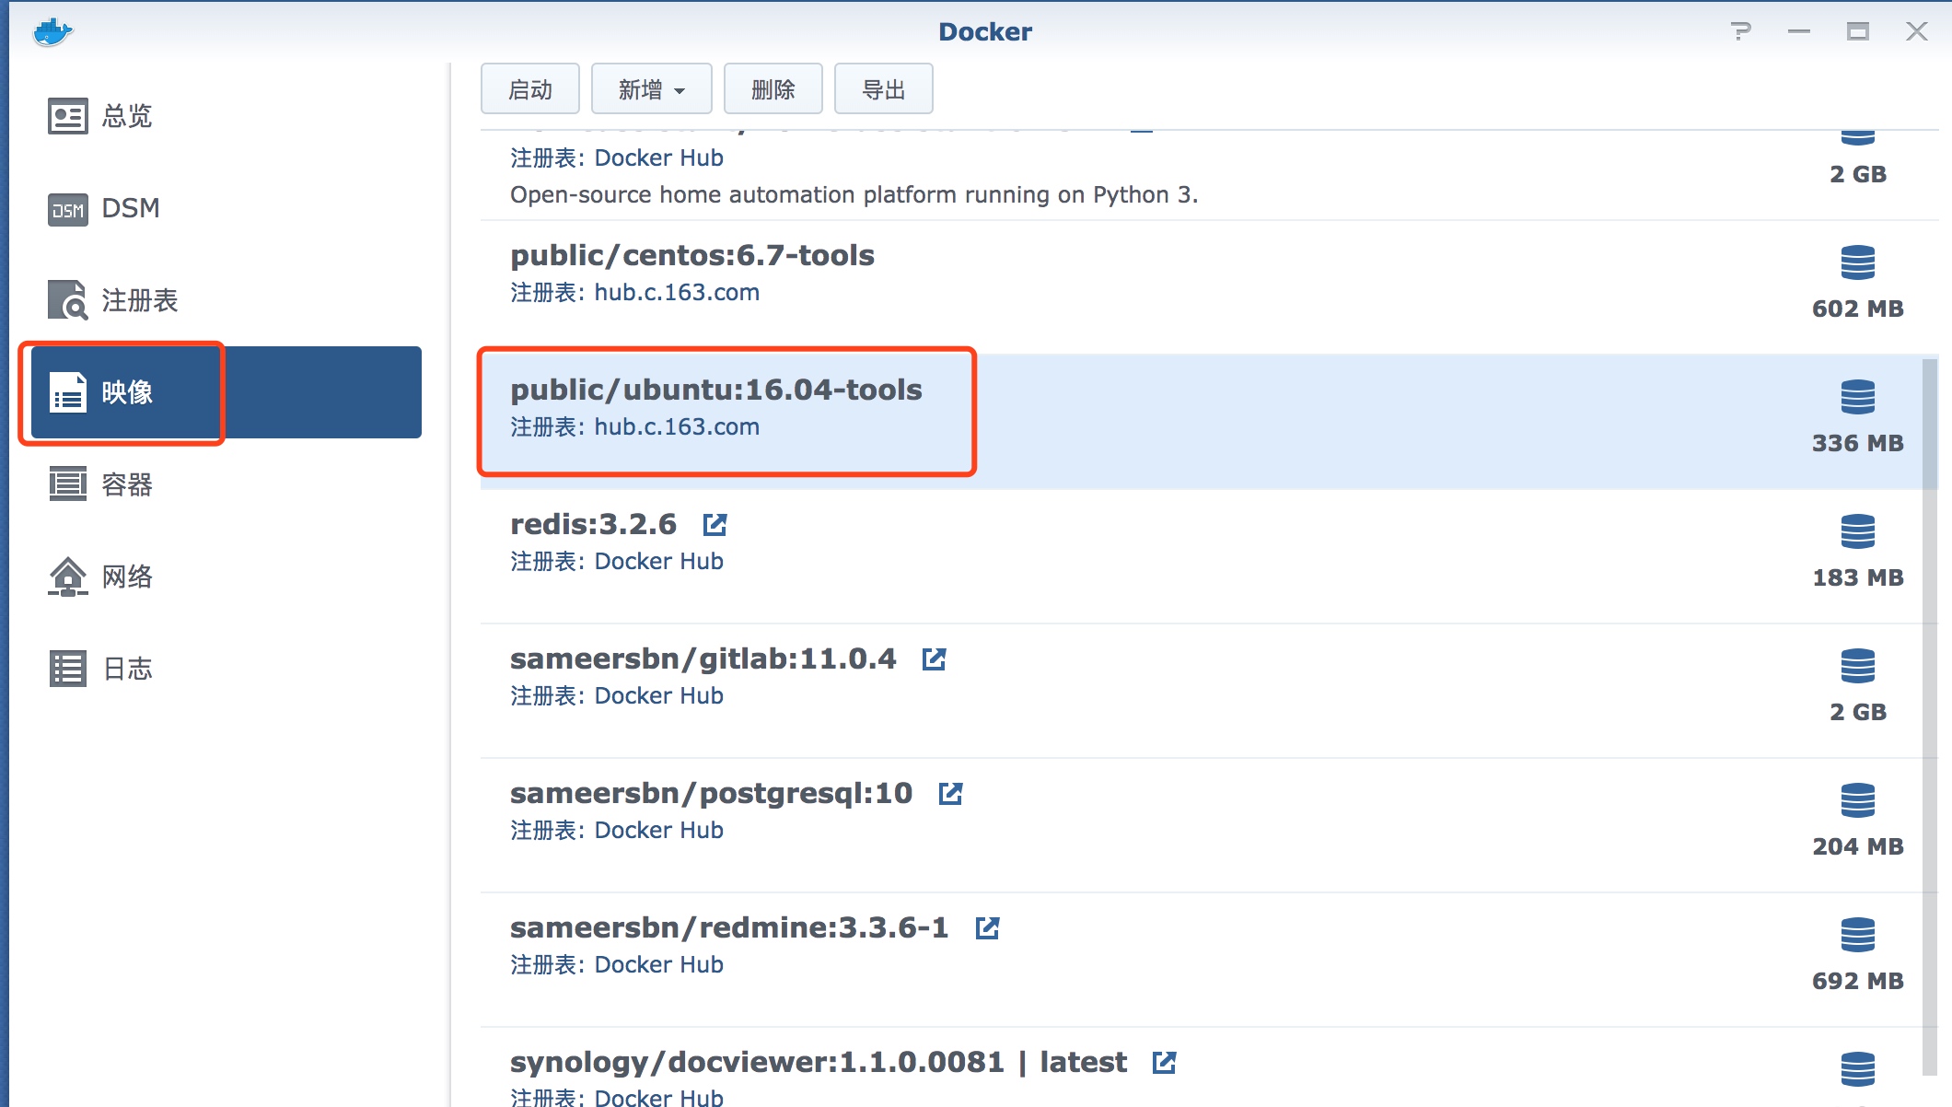
Task: Click the home automation platform description text
Action: (854, 195)
